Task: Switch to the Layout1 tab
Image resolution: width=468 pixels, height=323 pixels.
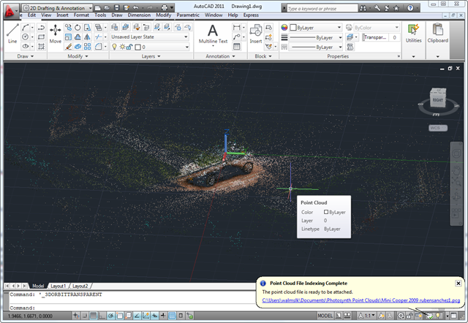Action: tap(58, 286)
